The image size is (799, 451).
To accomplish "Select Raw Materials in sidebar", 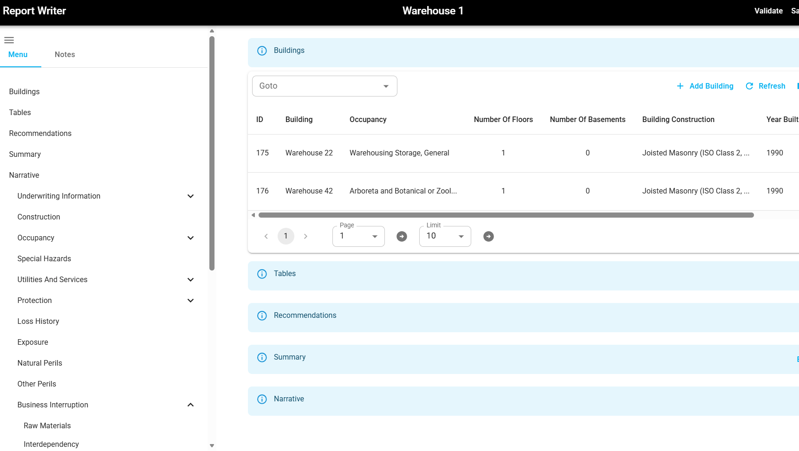I will point(47,426).
